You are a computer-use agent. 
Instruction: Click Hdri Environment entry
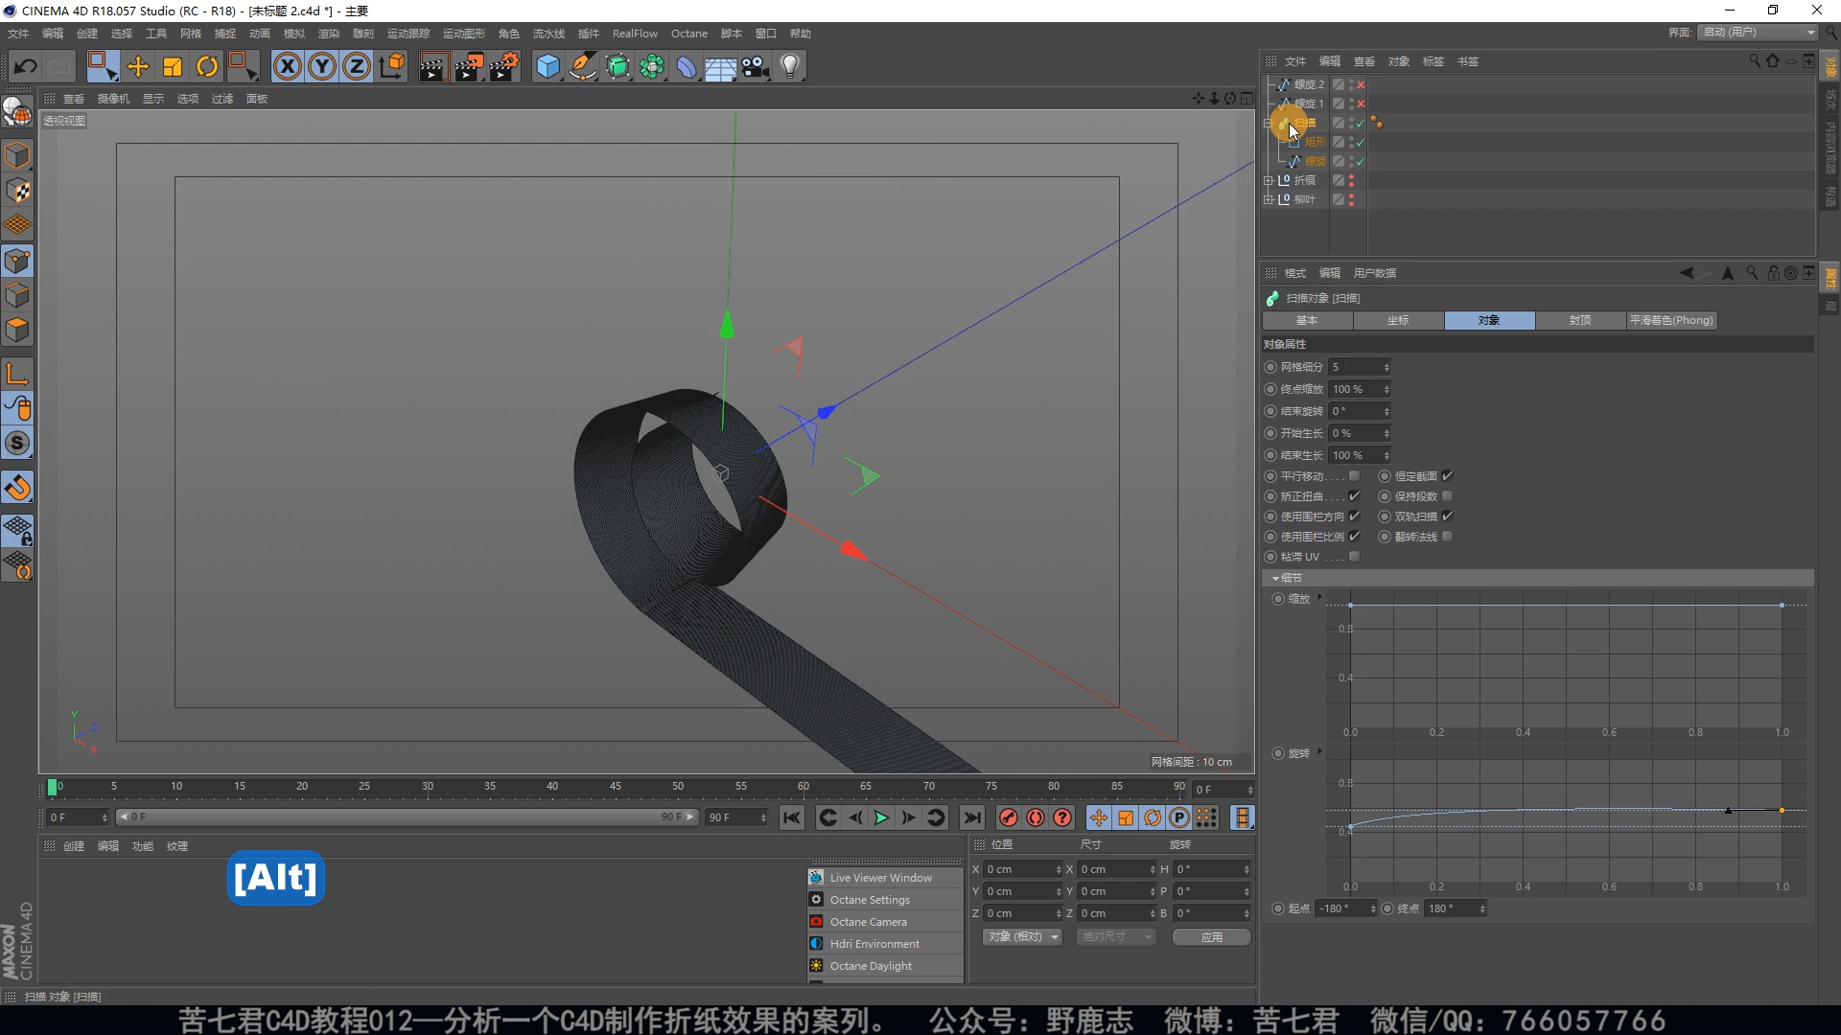[884, 943]
